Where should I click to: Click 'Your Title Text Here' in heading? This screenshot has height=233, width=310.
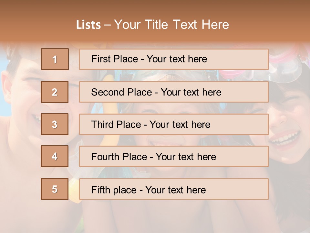pyautogui.click(x=171, y=25)
